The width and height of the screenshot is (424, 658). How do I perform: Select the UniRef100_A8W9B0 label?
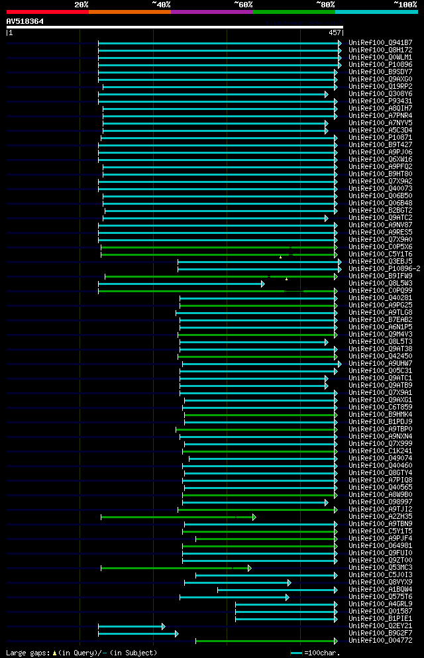pyautogui.click(x=380, y=495)
